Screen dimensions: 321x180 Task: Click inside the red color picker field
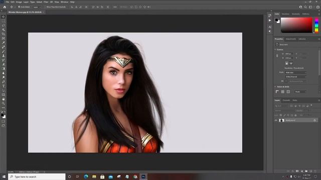click(296, 25)
